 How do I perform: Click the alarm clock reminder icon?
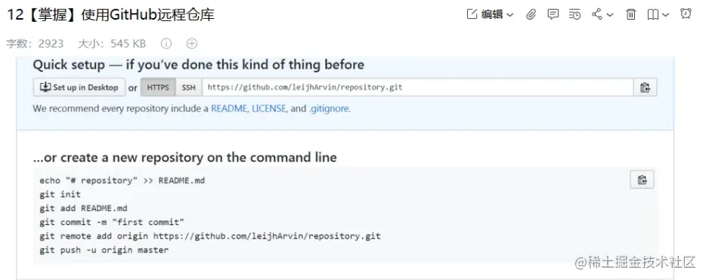tap(686, 14)
